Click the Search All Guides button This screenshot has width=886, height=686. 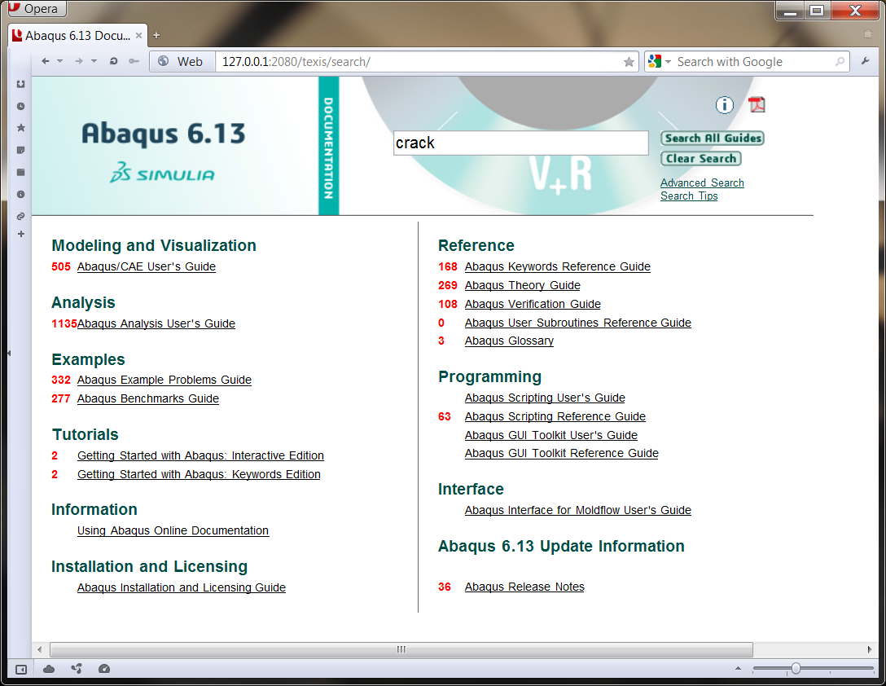click(712, 138)
